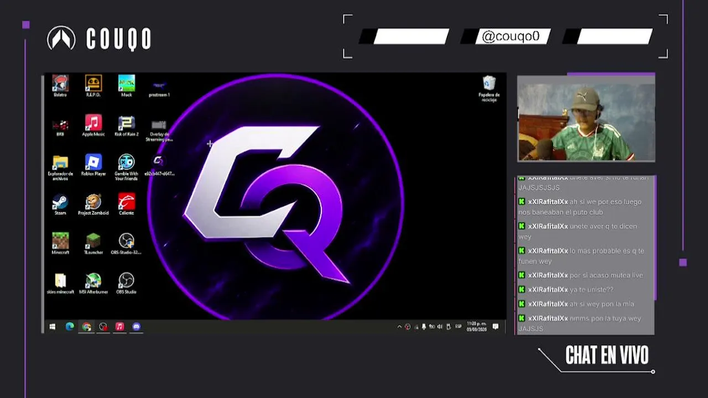This screenshot has height=398, width=708.
Task: Select the OBS-Studio-32 installer icon
Action: pyautogui.click(x=126, y=244)
